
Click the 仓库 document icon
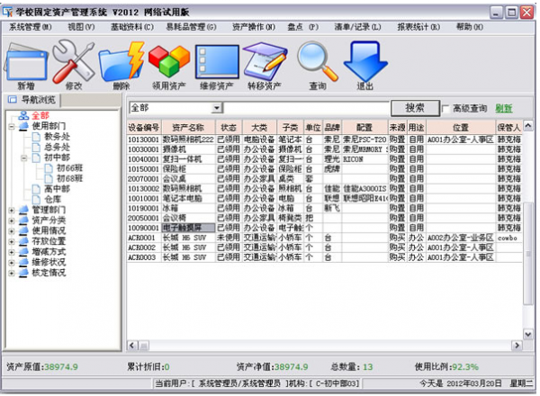36,200
